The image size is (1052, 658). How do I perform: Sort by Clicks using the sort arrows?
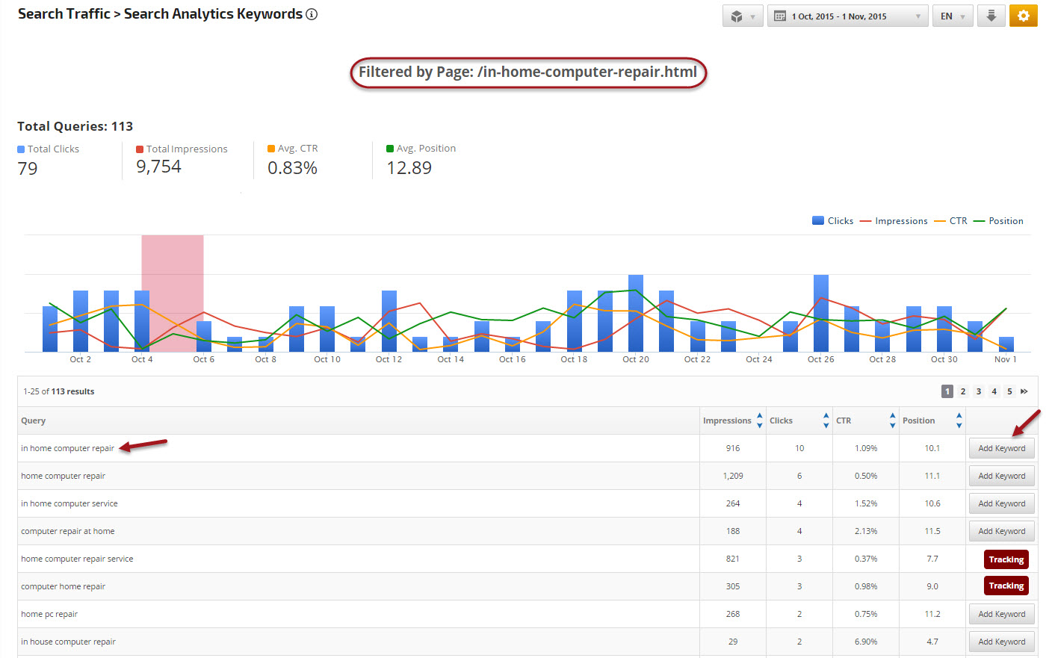826,420
